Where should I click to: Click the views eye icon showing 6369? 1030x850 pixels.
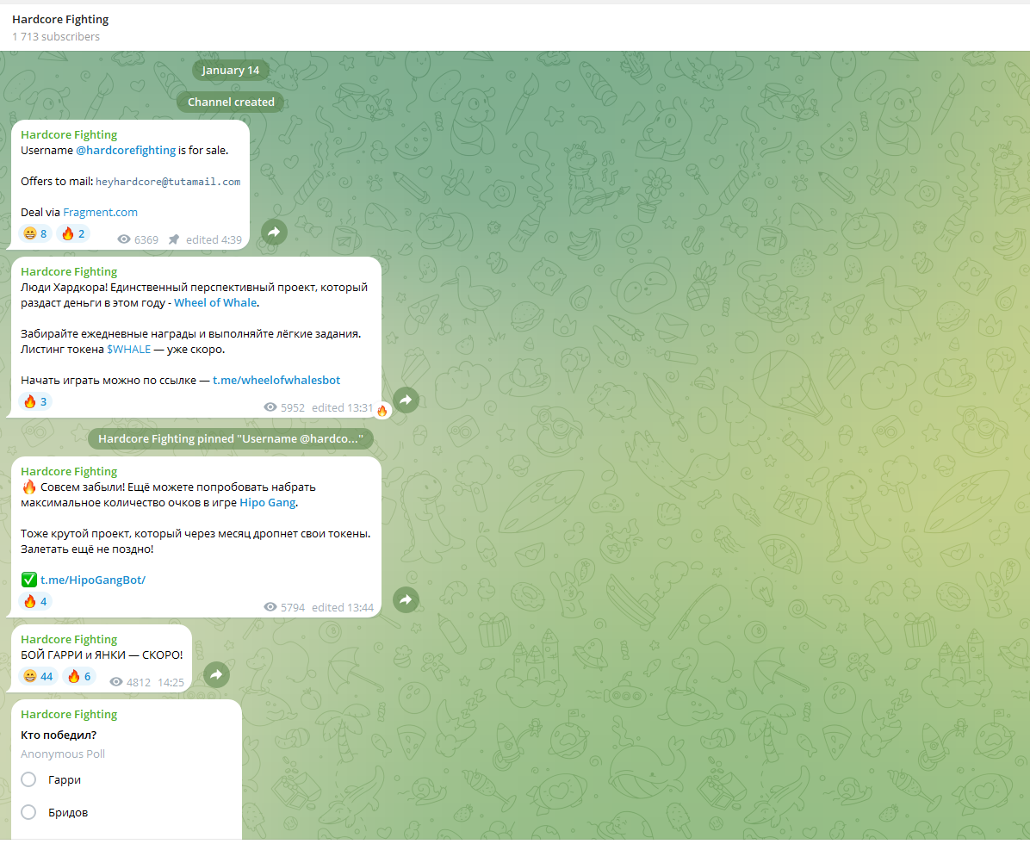tap(123, 239)
